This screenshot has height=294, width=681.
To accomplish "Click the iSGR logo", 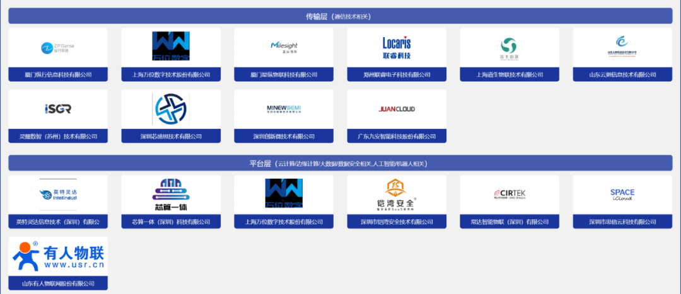I will (x=58, y=109).
